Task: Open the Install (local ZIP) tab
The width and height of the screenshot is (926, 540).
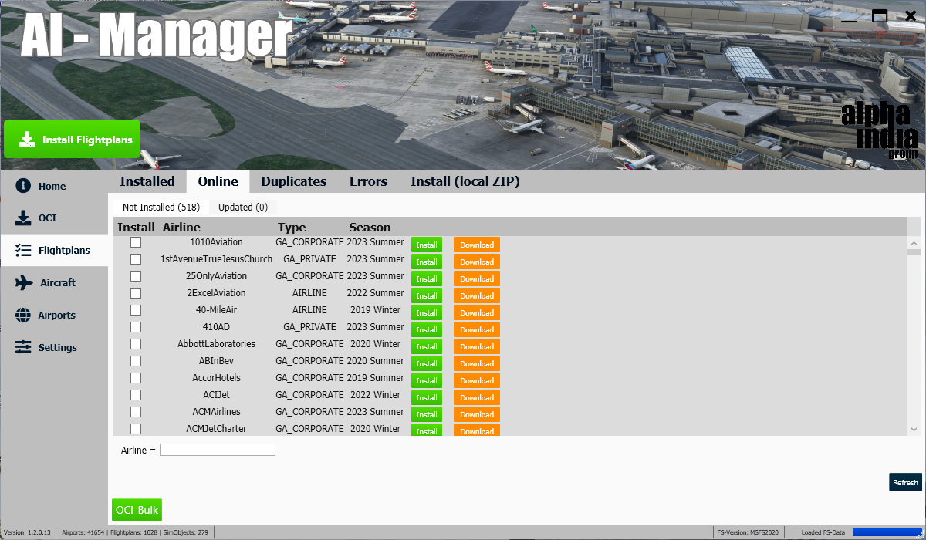Action: 465,181
